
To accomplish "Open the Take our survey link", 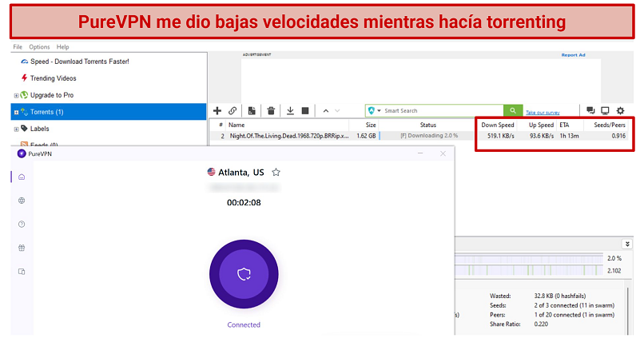I will coord(543,113).
